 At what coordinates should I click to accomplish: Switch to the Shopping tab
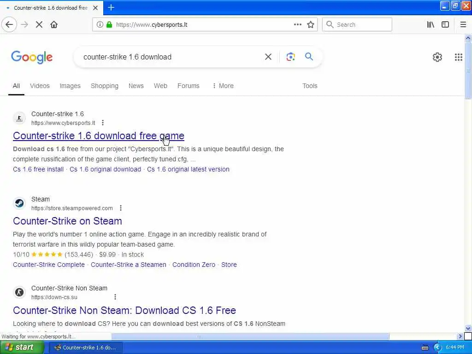[x=105, y=86]
